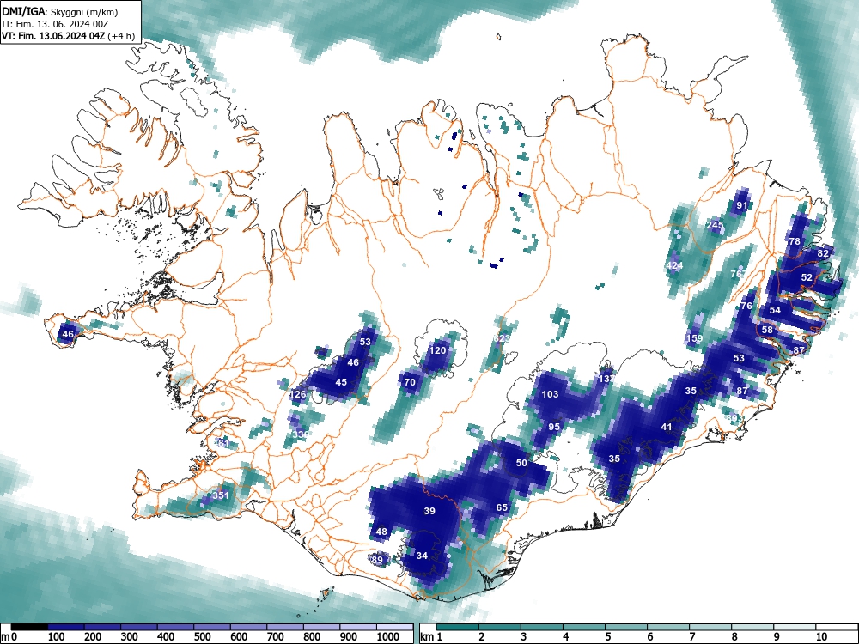
Task: Click the visibility value '52' on the map
Action: point(807,277)
